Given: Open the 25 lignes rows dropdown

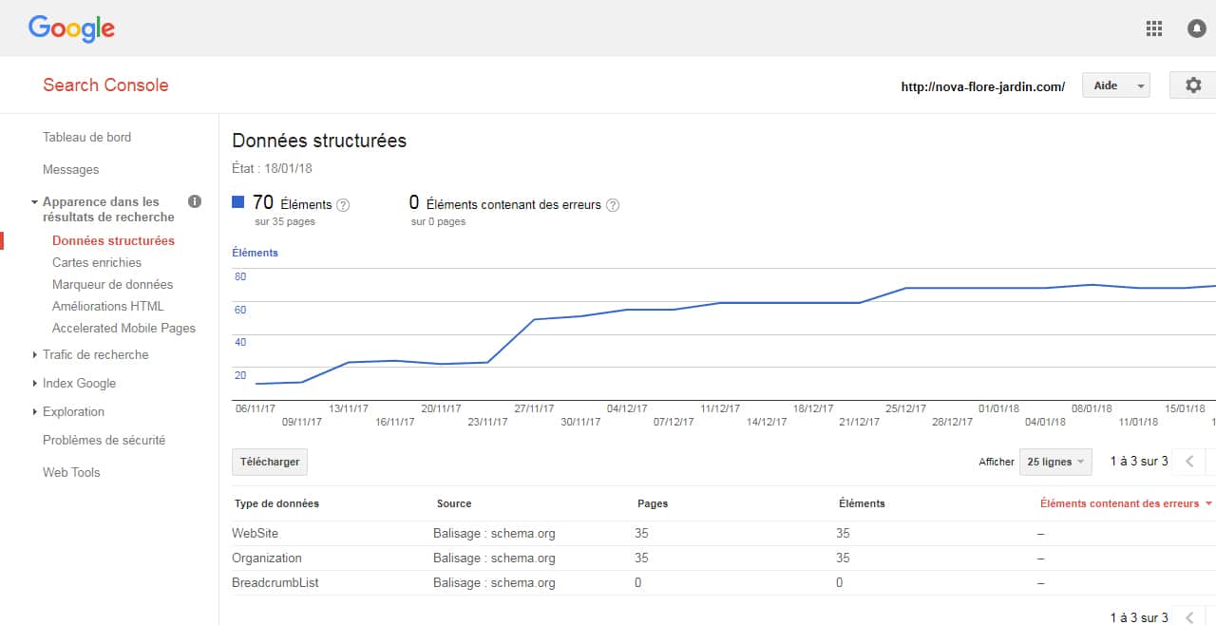Looking at the screenshot, I should tap(1054, 462).
